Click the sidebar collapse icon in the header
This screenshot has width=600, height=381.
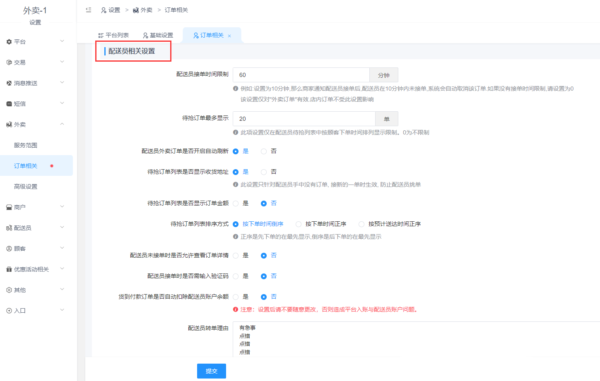coord(89,10)
